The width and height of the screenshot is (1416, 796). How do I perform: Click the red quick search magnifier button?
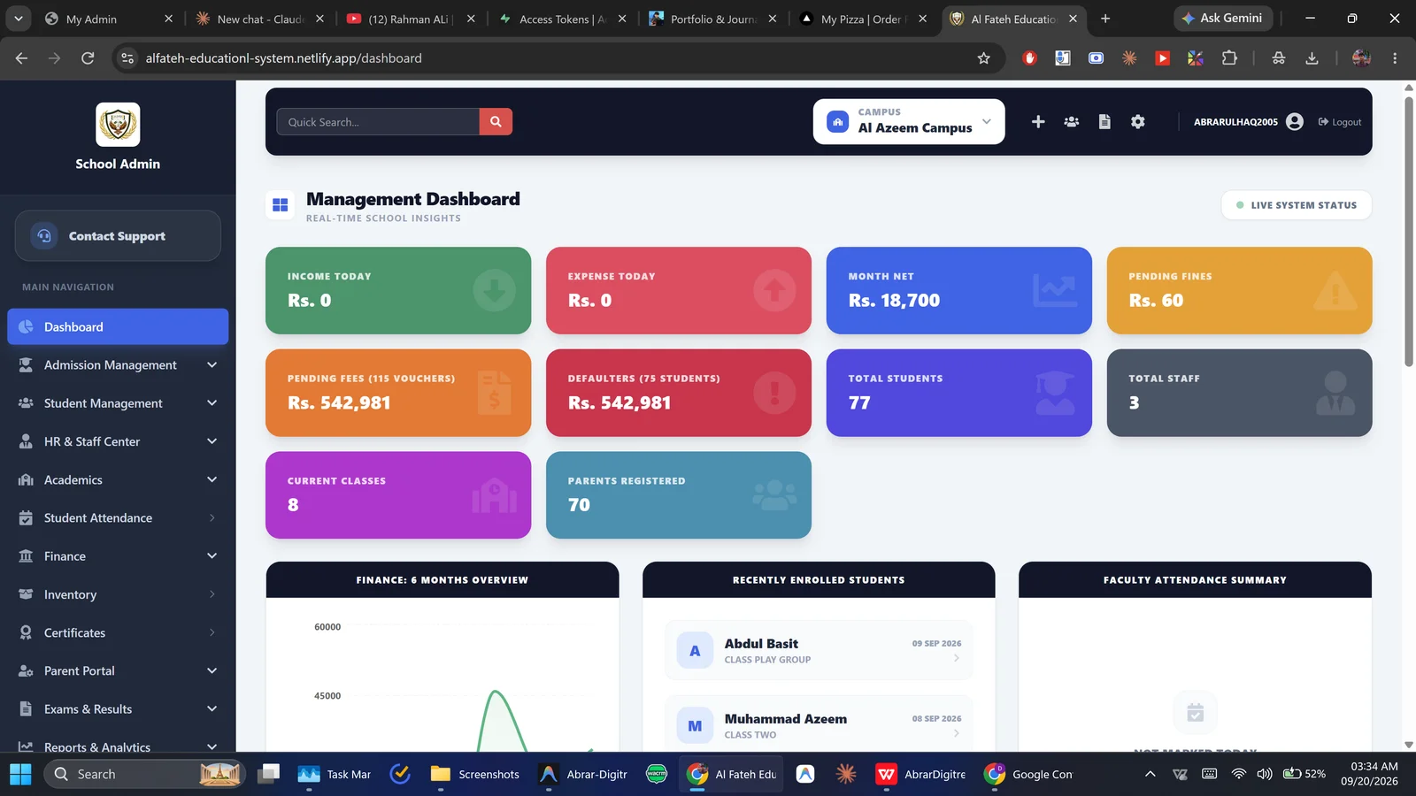point(496,122)
